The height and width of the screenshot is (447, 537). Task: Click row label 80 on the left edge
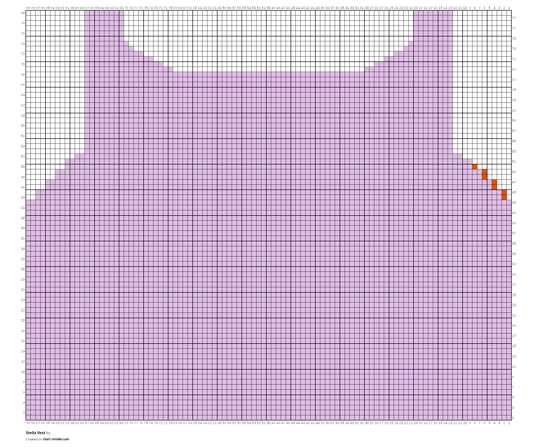click(x=23, y=13)
